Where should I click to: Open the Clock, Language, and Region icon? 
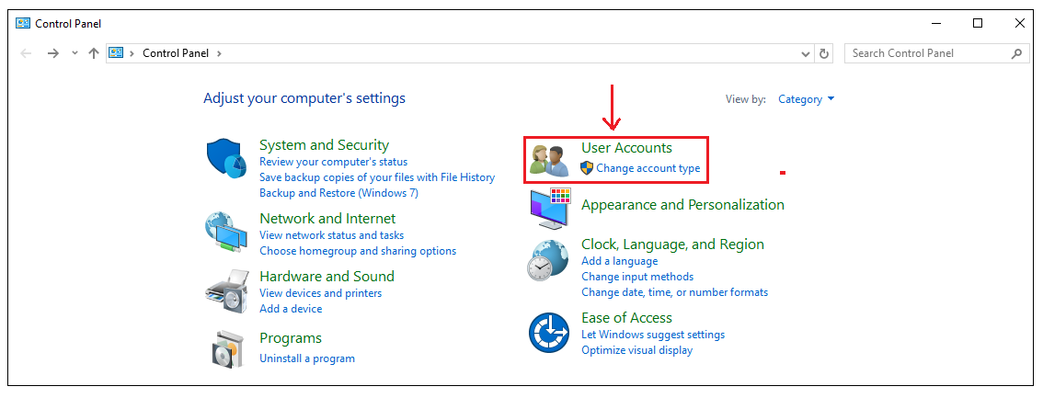pyautogui.click(x=549, y=261)
